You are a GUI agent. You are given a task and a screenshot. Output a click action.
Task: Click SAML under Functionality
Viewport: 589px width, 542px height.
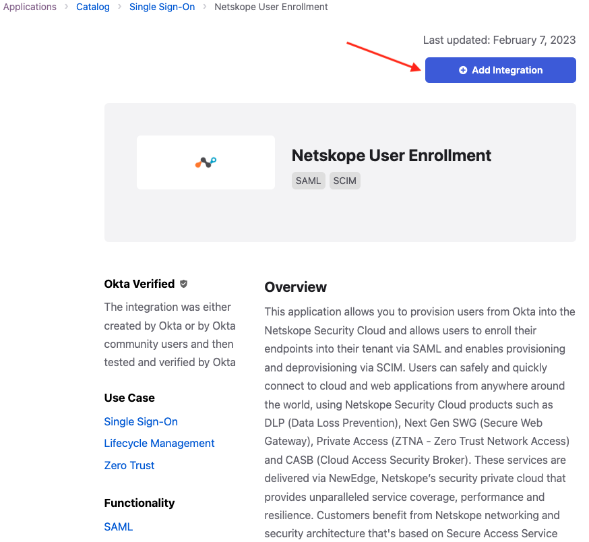tap(119, 526)
